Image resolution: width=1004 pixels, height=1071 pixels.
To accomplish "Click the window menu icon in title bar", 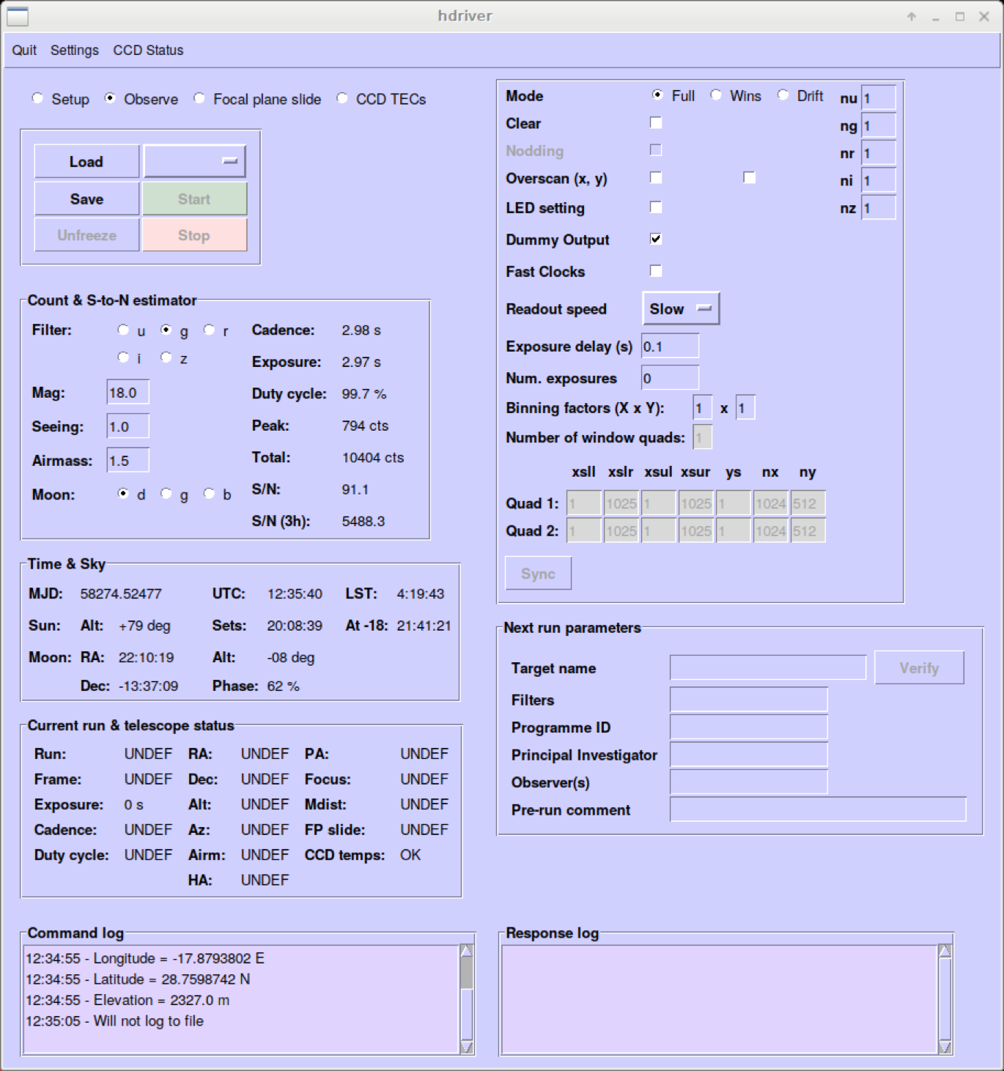I will (x=18, y=16).
